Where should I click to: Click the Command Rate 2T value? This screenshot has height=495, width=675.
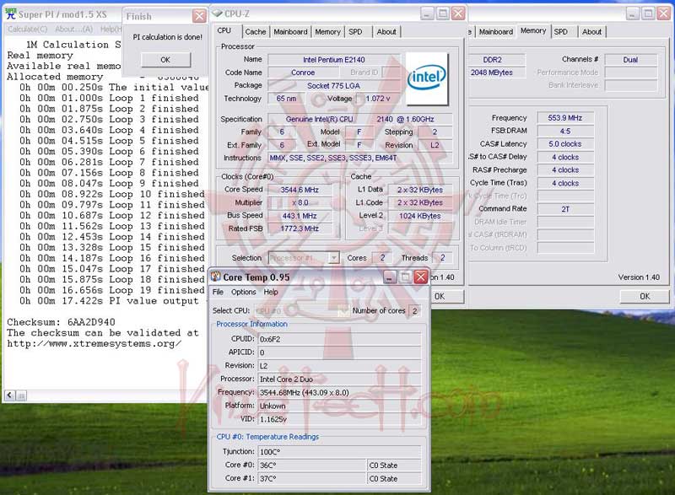[565, 209]
